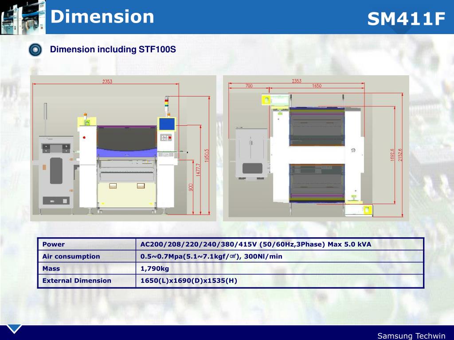Select the 'Dimension' slide title
The width and height of the screenshot is (454, 340).
click(102, 16)
